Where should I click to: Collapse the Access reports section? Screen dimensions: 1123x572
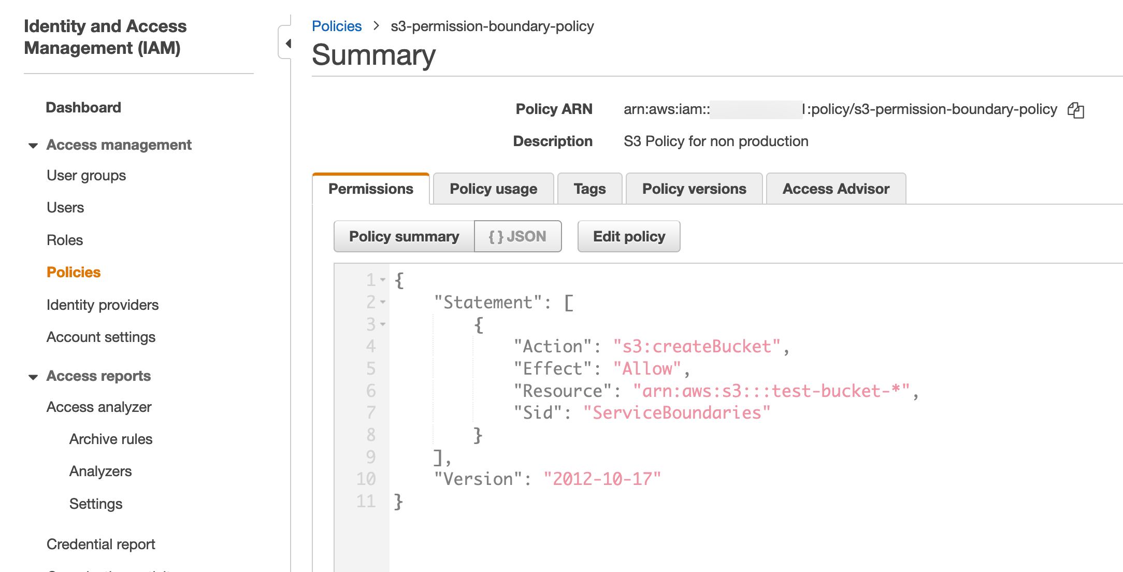pos(33,377)
